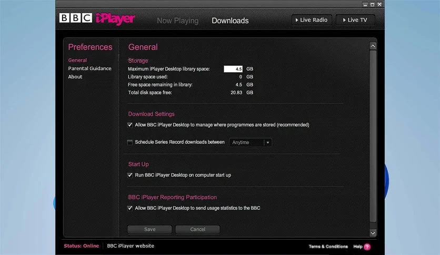Click the pink Help question mark icon

tap(367, 247)
